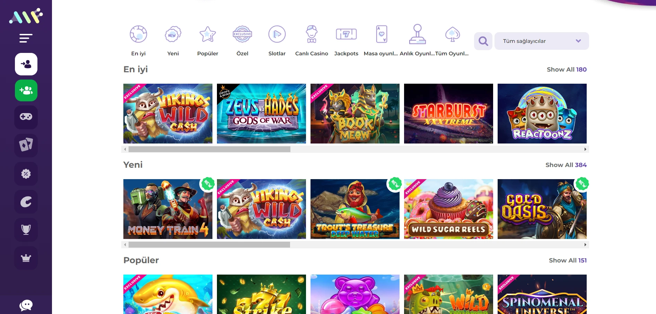
Task: Select the Canlı Casino dealer icon
Action: coord(312,34)
